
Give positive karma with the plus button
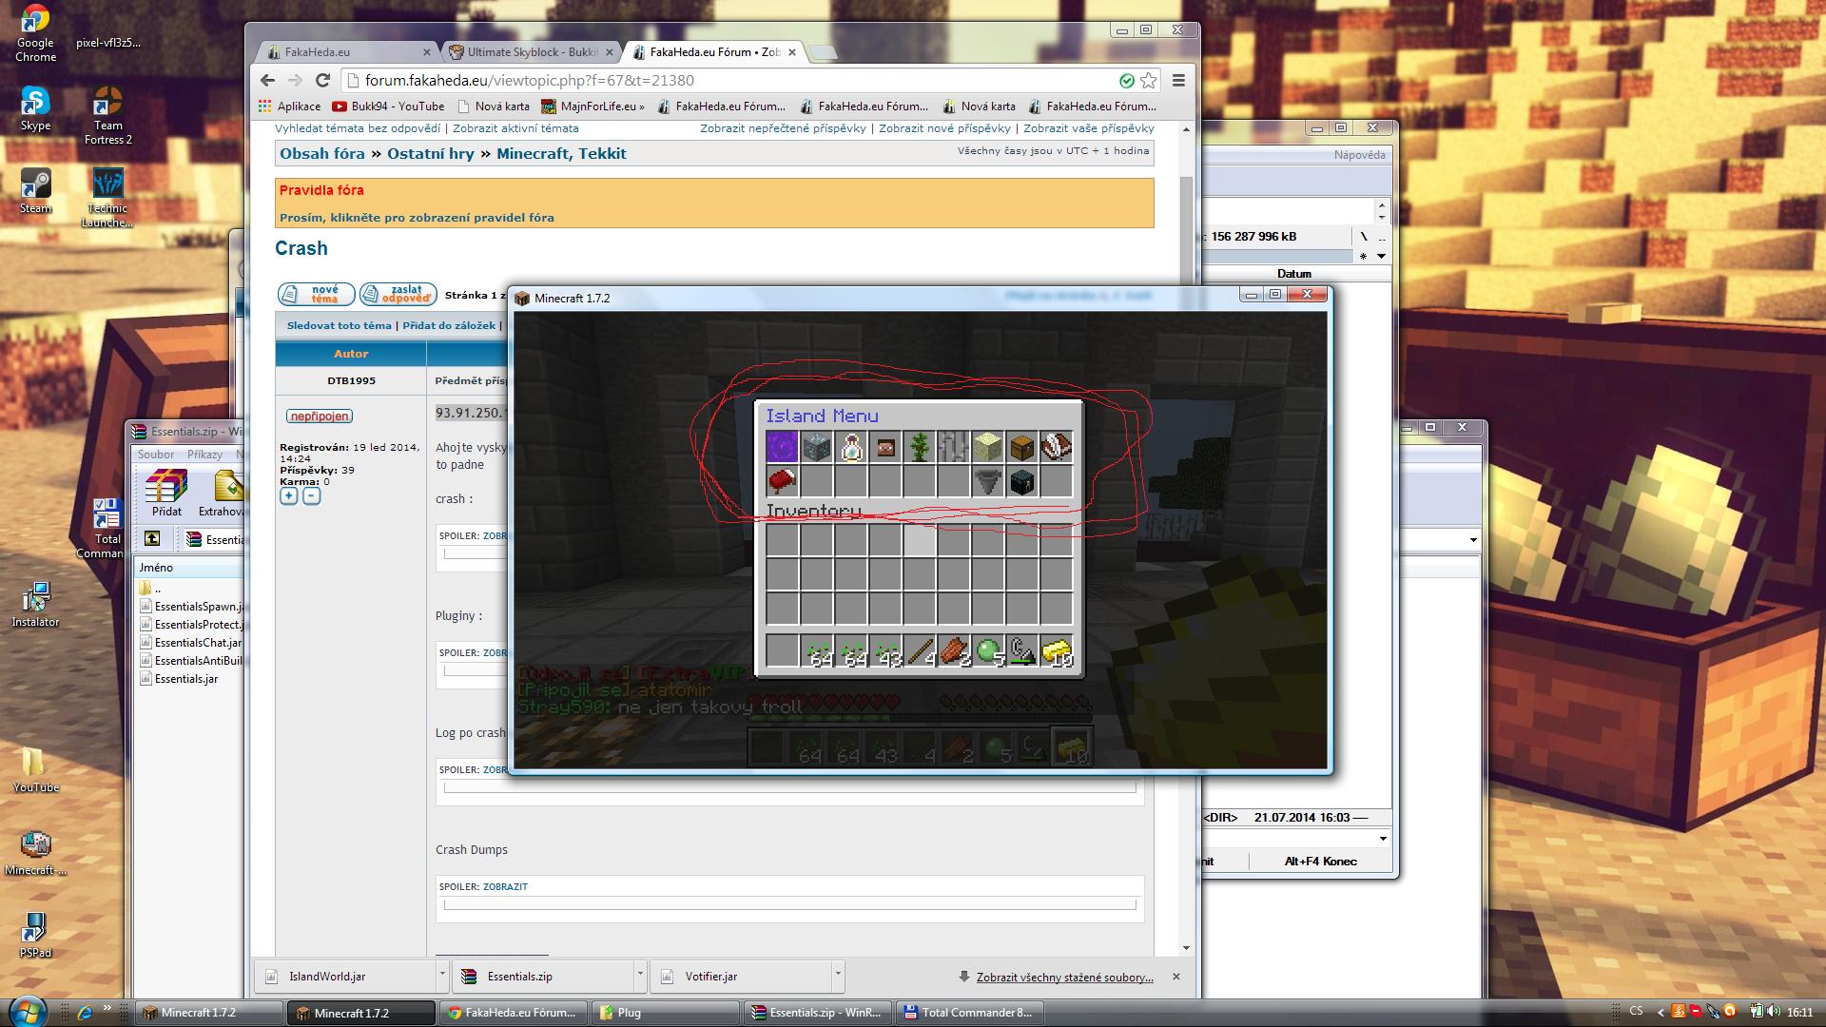(x=289, y=496)
